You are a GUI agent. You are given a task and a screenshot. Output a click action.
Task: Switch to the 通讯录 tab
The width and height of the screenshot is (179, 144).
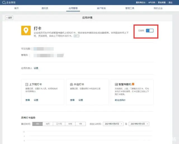44,8
